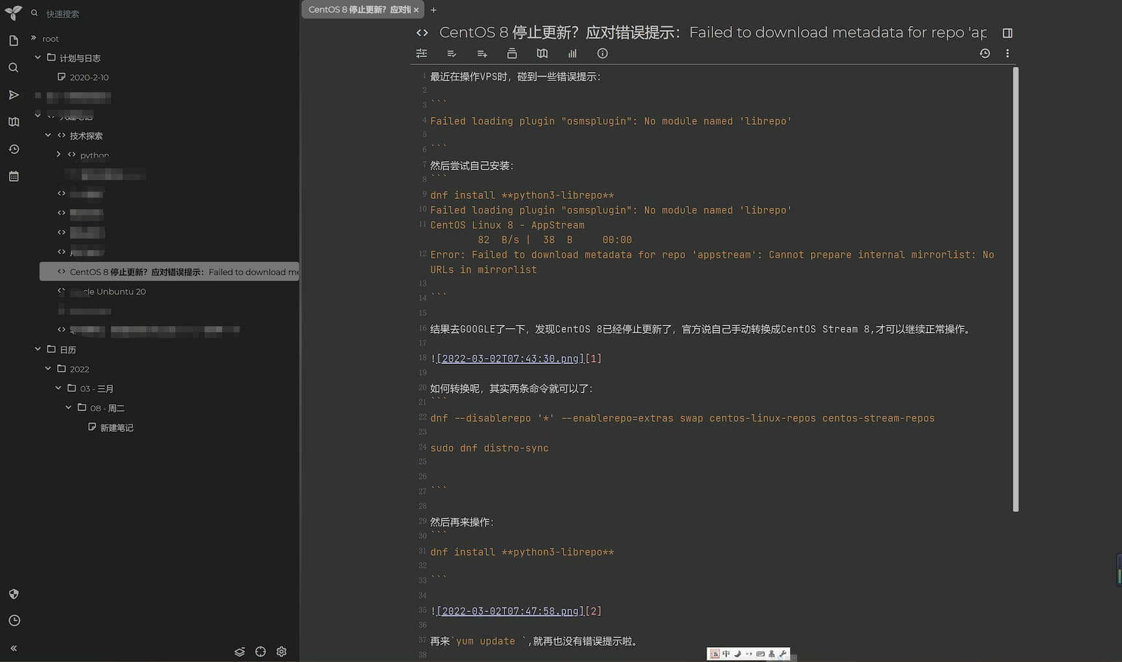
Task: Open three-dot note actions menu
Action: pos(1007,53)
